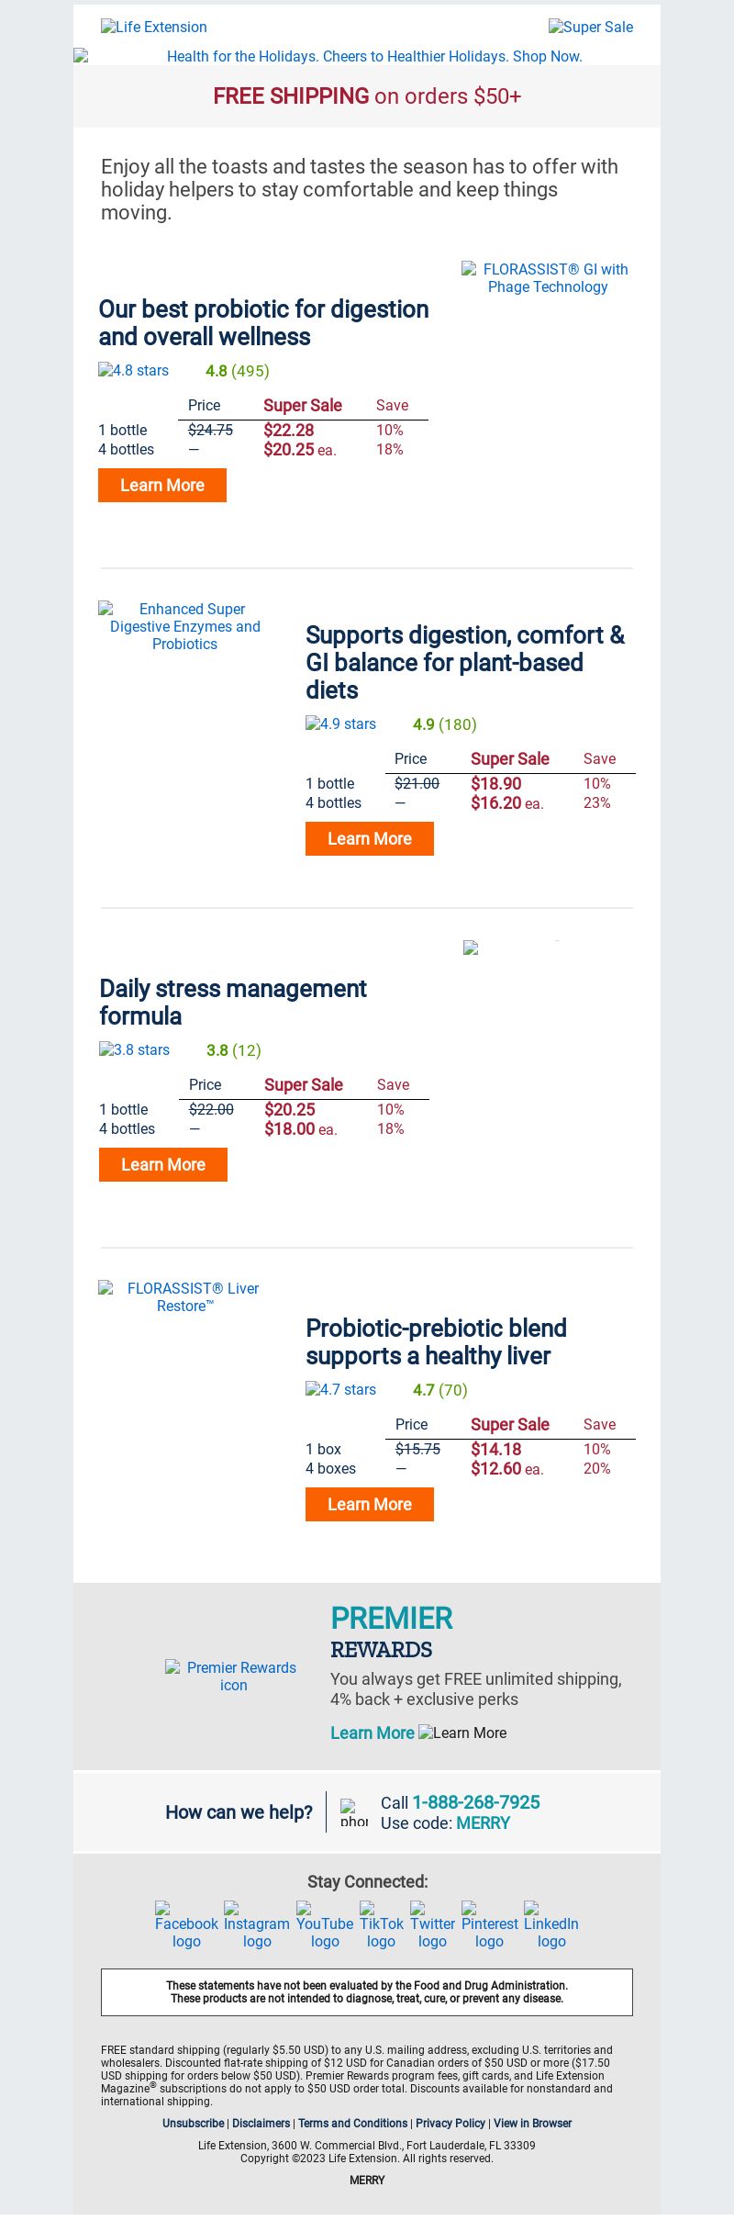Open the Pinterest logo link
Screen dimensions: 734x2232
pyautogui.click(x=489, y=1925)
